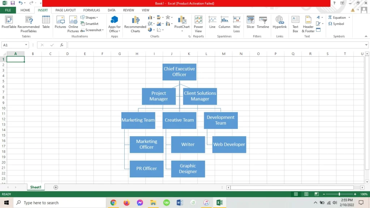Click inside the formula bar
Screen dimensions: 370x208
(216, 45)
